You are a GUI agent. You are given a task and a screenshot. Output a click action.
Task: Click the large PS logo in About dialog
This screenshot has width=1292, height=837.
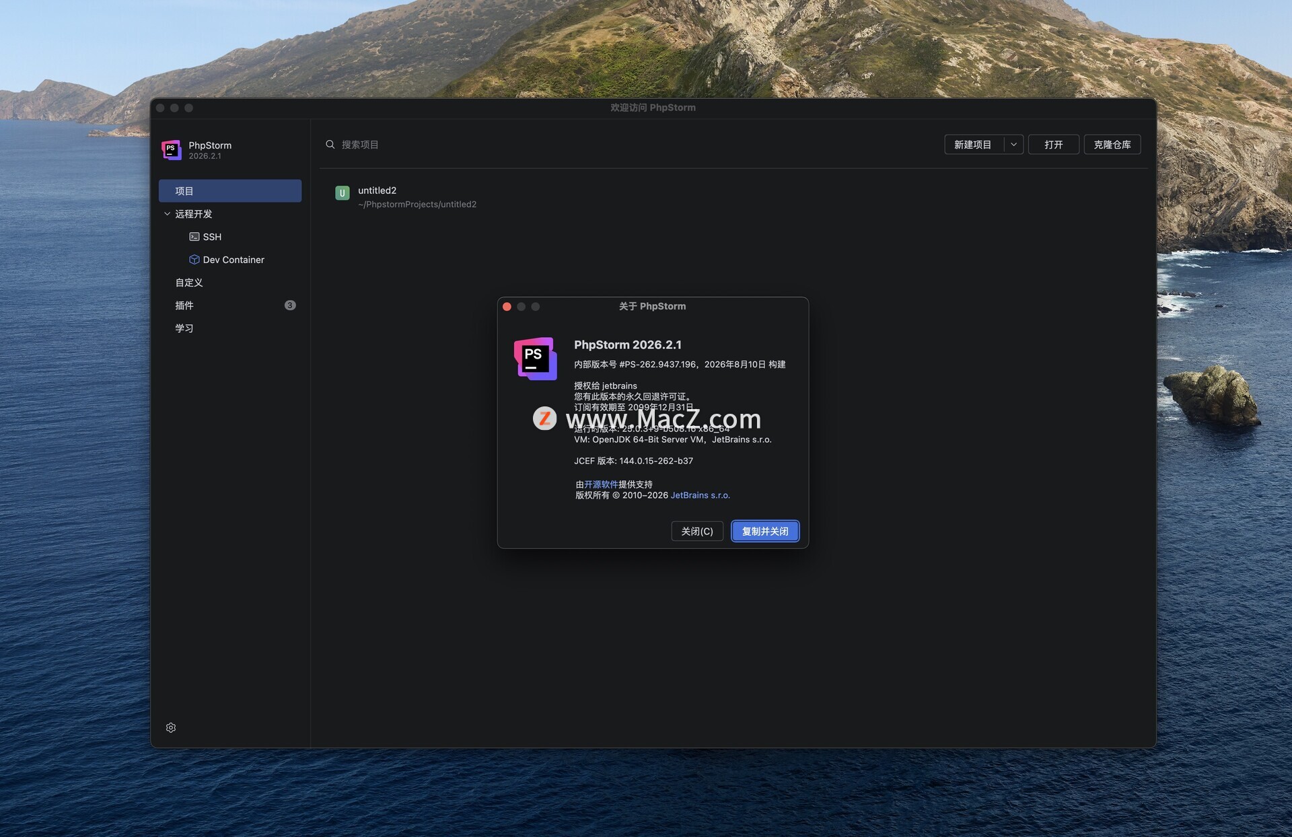pyautogui.click(x=536, y=359)
